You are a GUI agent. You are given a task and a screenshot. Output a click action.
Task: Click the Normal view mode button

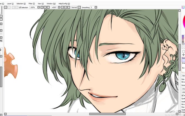[74, 7]
